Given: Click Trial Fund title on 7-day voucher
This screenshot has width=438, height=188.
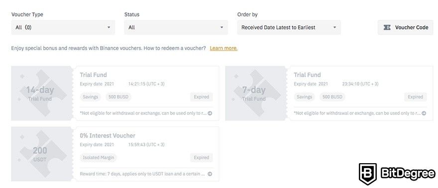Looking at the screenshot, I should (307, 75).
